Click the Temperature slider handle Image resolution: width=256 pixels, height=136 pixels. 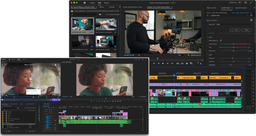(x=233, y=44)
